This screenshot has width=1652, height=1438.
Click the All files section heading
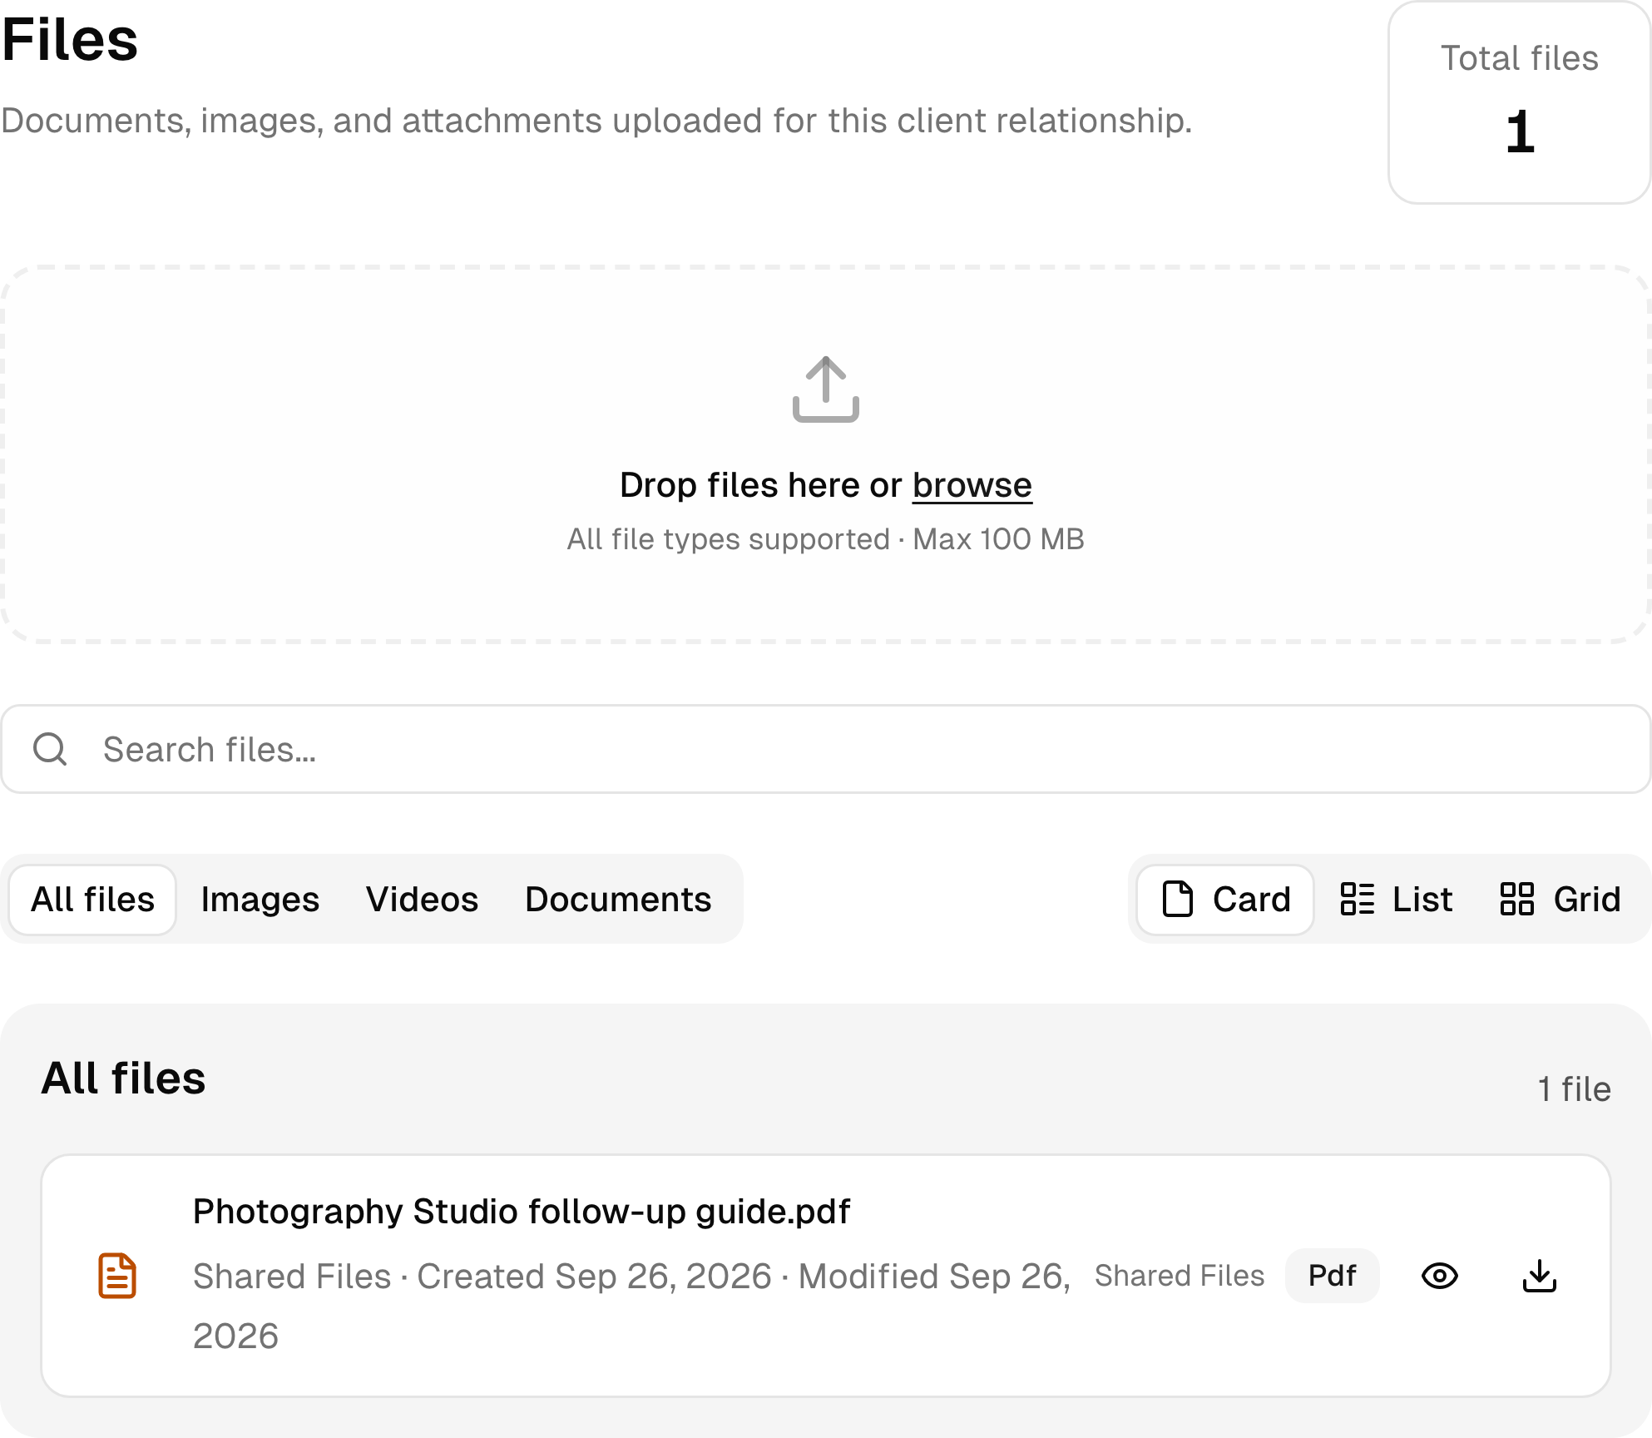point(123,1078)
